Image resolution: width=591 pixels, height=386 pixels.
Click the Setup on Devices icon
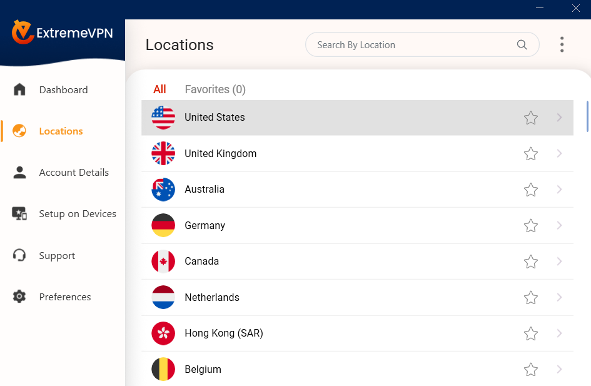pos(19,213)
